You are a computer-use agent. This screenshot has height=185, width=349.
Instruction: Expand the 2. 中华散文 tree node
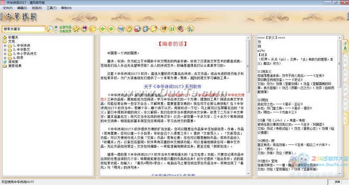coord(5,50)
